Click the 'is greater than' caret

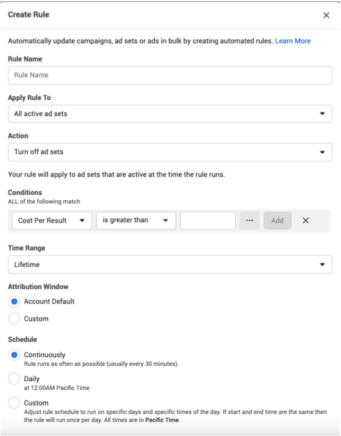pyautogui.click(x=165, y=221)
